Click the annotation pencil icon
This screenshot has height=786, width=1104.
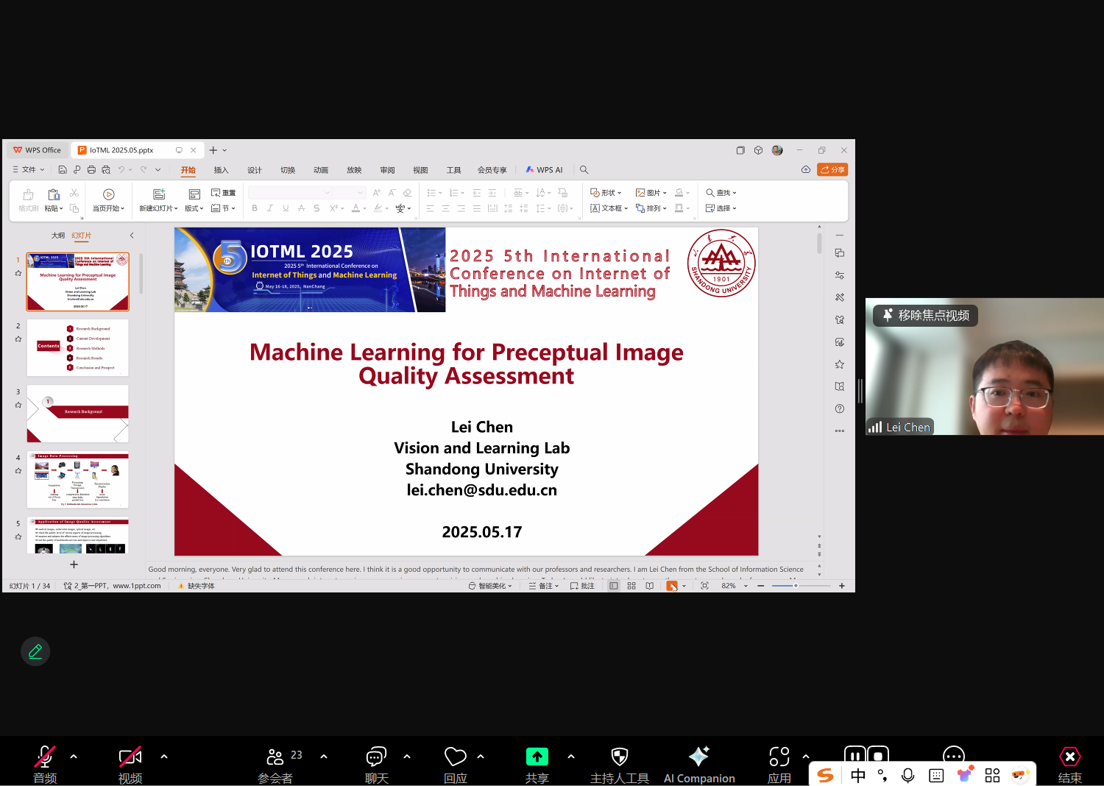(x=35, y=651)
